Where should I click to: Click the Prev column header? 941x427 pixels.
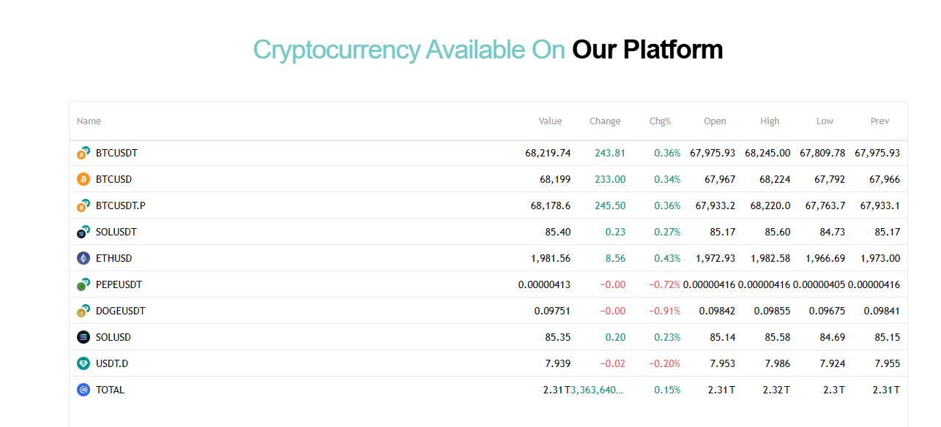[x=879, y=121]
